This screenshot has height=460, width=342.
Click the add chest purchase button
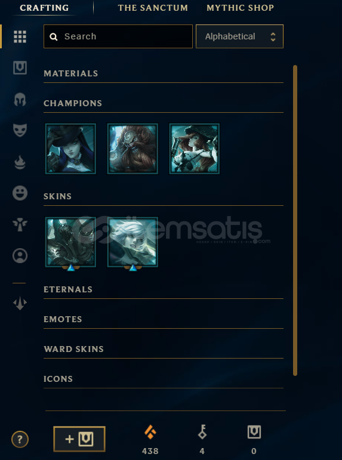click(79, 439)
